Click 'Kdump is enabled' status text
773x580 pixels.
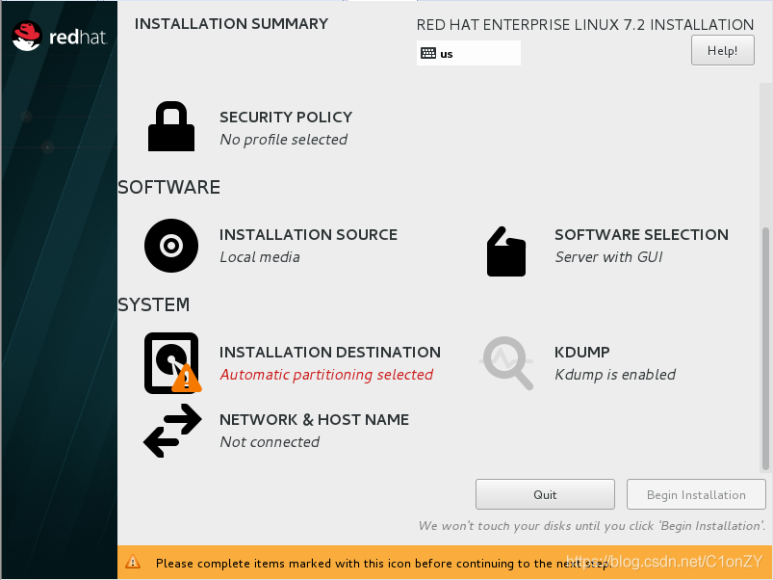pos(615,375)
